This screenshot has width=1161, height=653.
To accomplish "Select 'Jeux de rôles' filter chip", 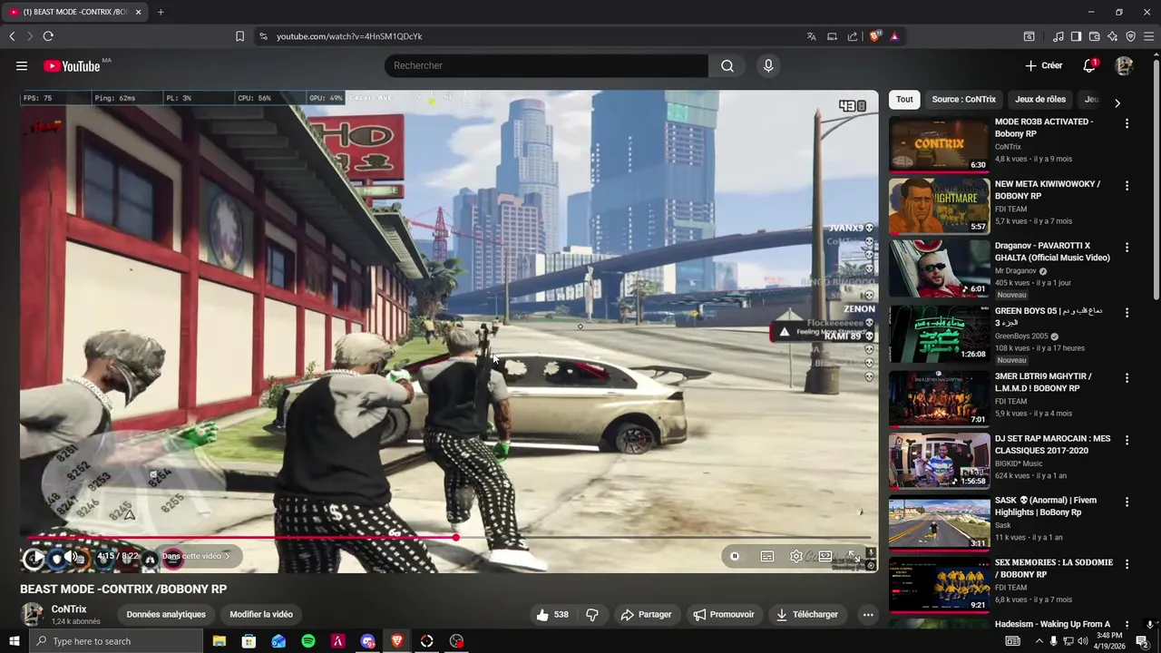I will 1040,100.
